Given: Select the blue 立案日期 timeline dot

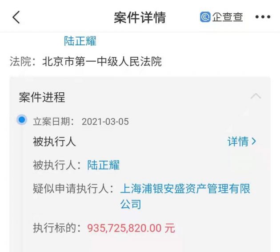Looking at the screenshot, I should (22, 120).
